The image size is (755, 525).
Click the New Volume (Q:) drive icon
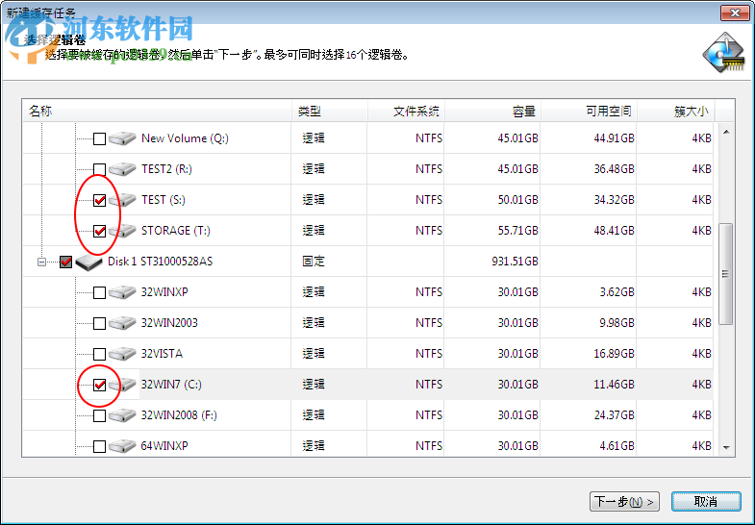click(122, 138)
